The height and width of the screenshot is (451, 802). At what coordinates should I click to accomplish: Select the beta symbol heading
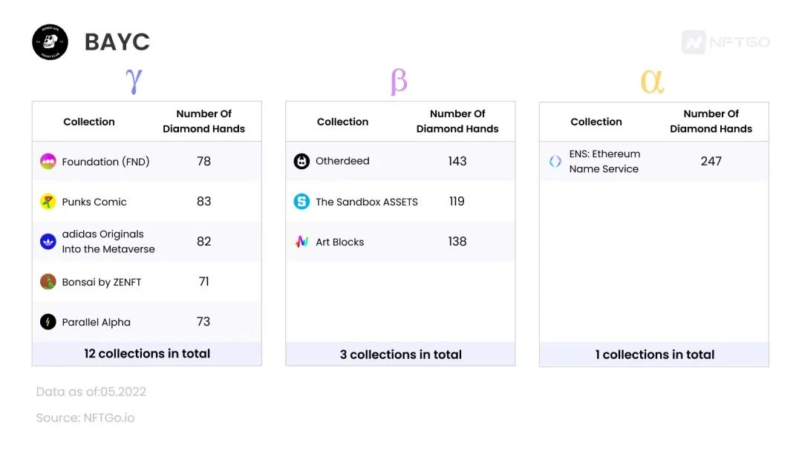tap(399, 81)
